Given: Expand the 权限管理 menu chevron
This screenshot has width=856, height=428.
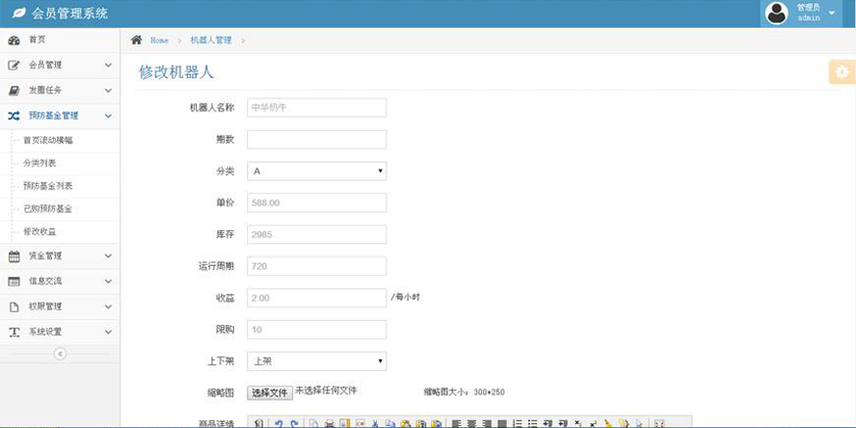Looking at the screenshot, I should 108,307.
